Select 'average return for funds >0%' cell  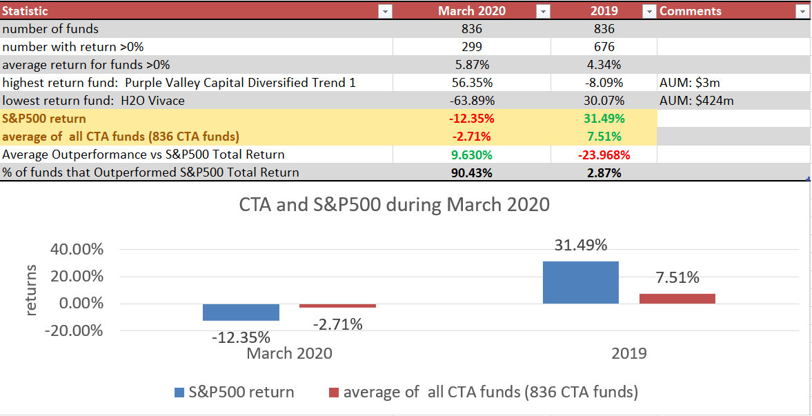click(196, 65)
